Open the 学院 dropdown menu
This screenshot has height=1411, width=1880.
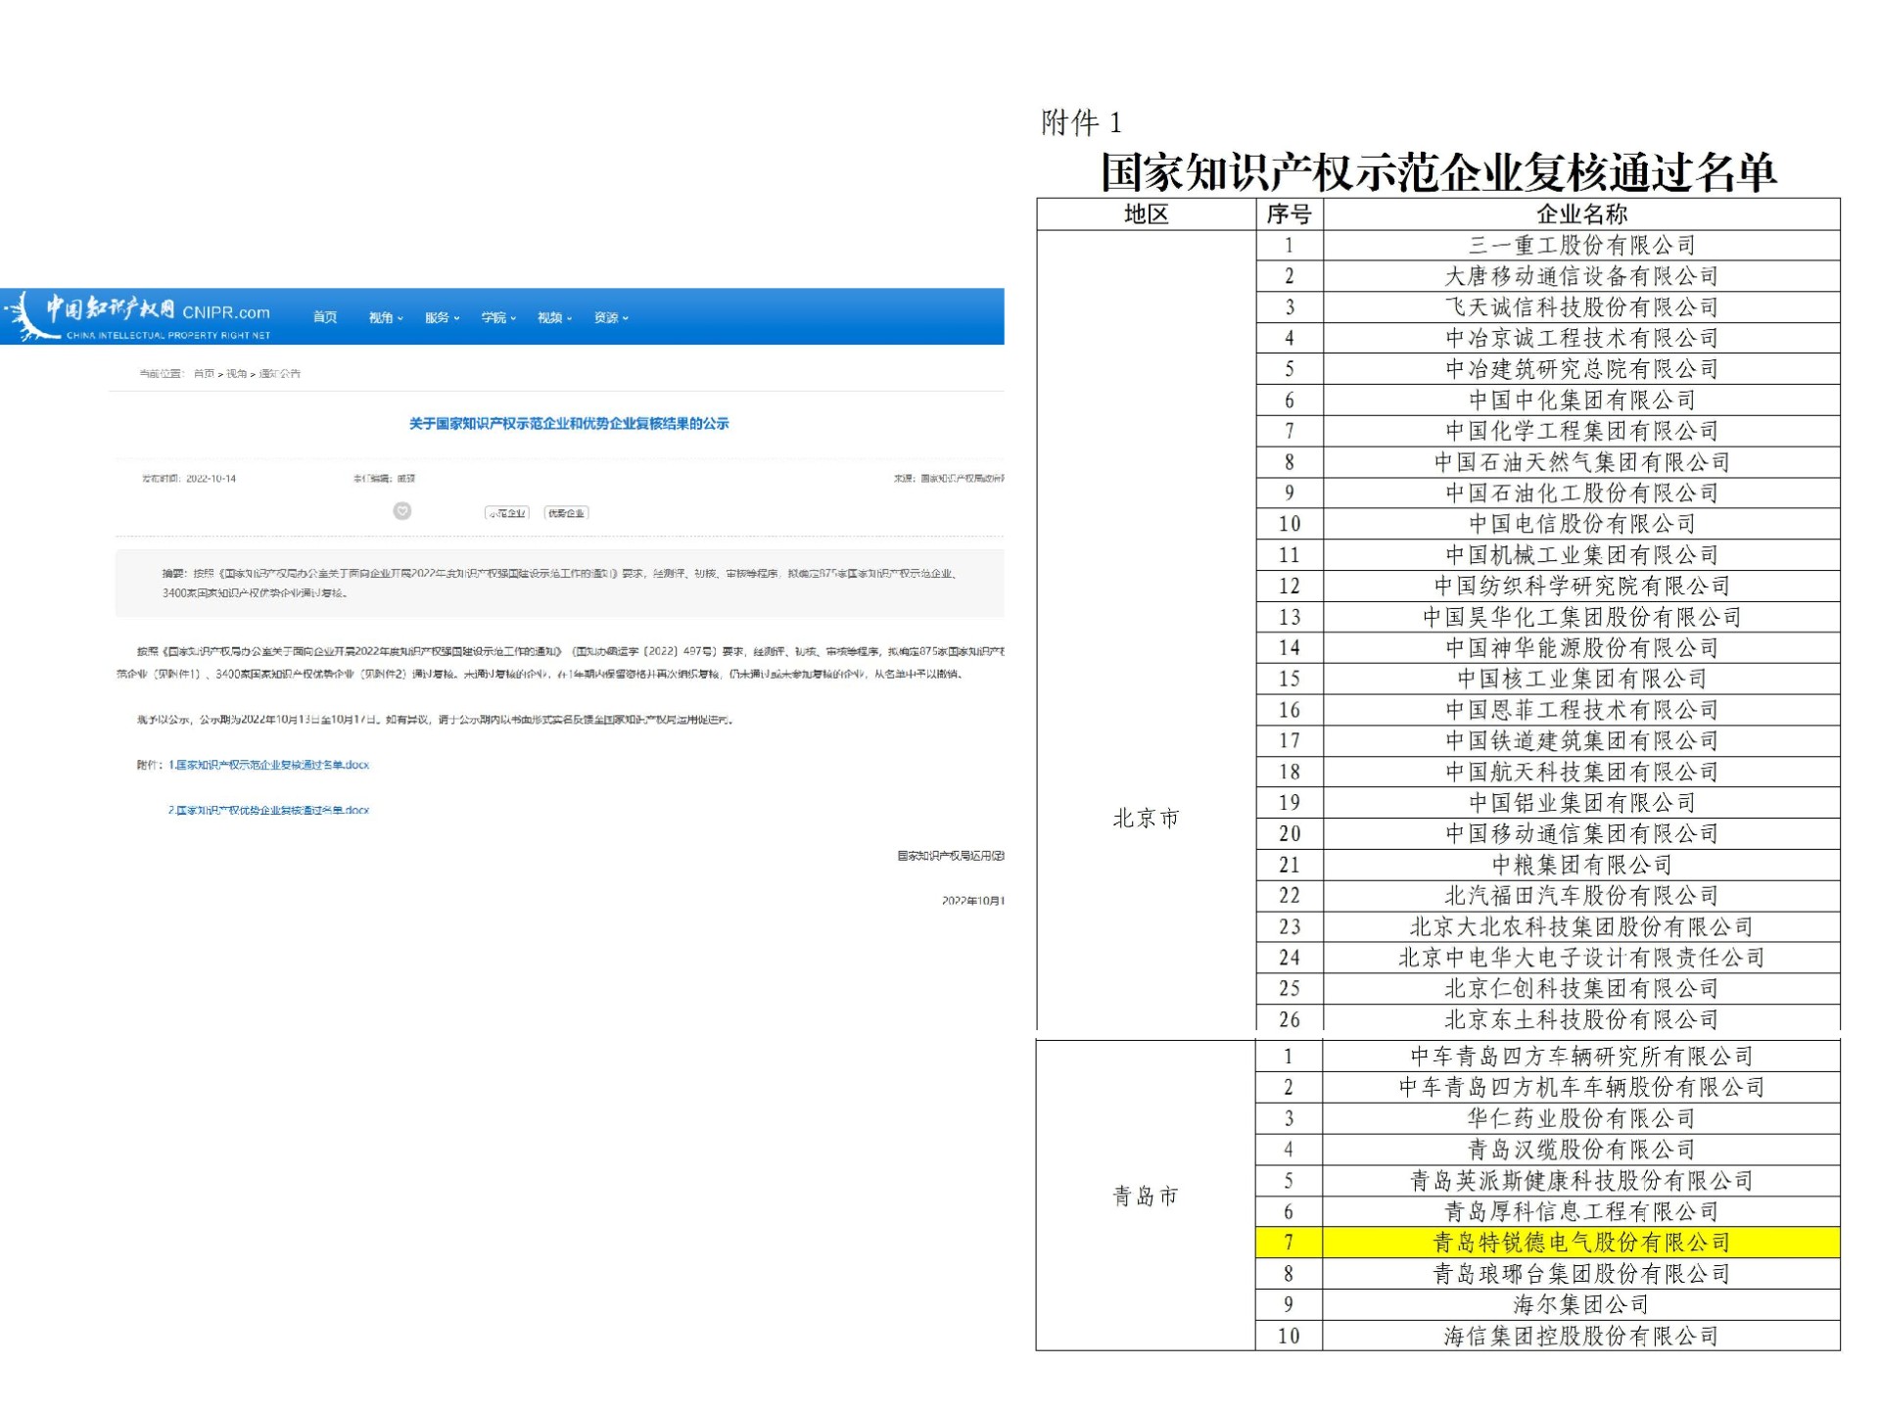[496, 317]
